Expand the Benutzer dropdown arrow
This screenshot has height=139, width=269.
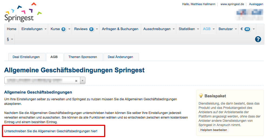[x=236, y=29]
